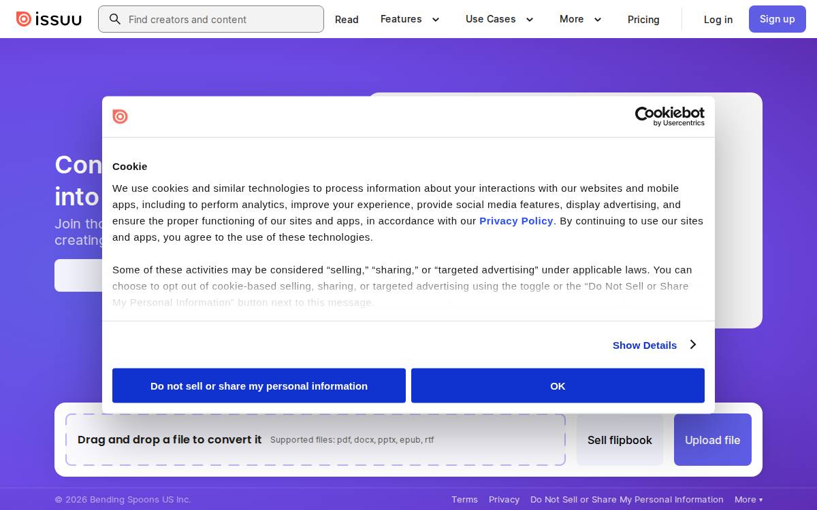
Task: Click the drag and drop file area
Action: tap(315, 440)
